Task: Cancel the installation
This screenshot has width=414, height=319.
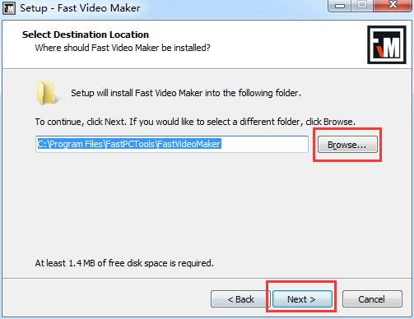Action: pyautogui.click(x=372, y=299)
